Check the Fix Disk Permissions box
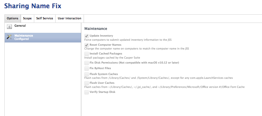The height and width of the screenshot is (116, 262). (87, 63)
